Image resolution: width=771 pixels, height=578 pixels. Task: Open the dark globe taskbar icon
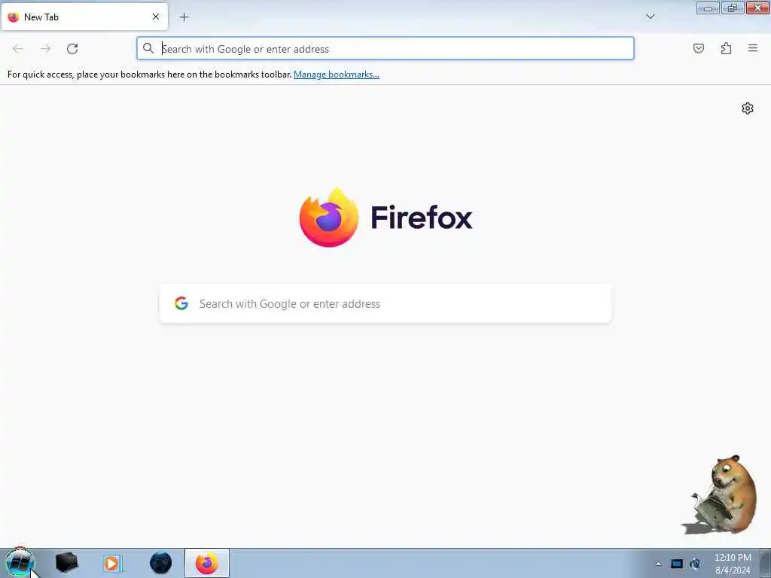(161, 563)
